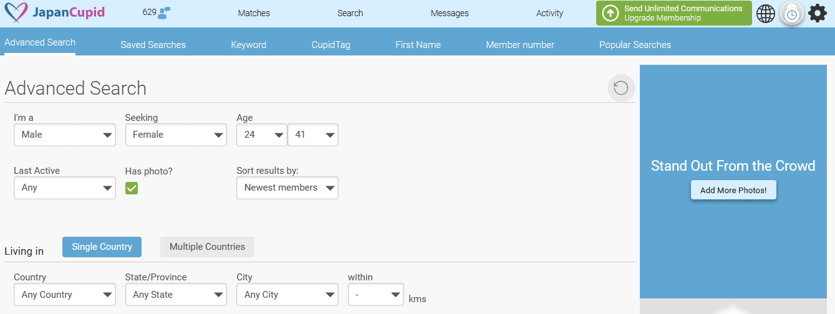
Task: Expand the I'm a Male dropdown
Action: tap(65, 135)
